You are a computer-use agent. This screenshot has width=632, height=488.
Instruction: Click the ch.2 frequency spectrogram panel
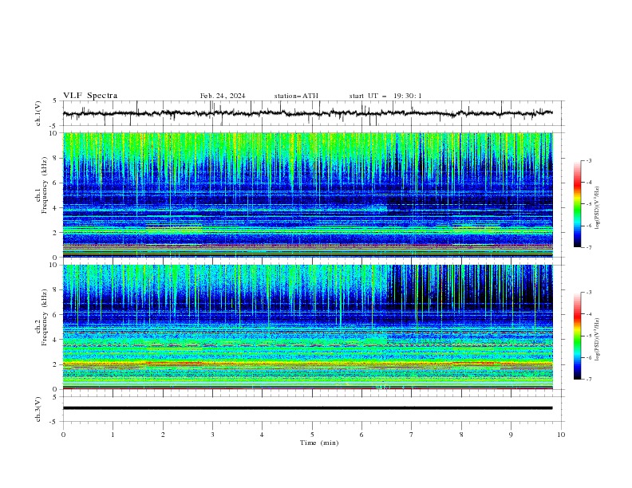pyautogui.click(x=308, y=327)
